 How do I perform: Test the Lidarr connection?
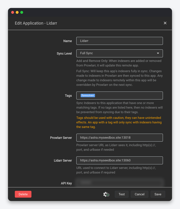point(122,194)
